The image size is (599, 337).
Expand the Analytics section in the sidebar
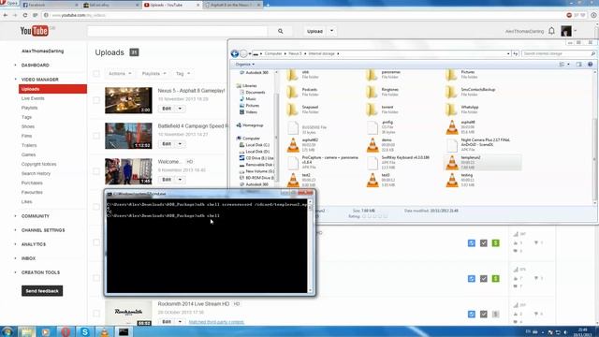click(x=34, y=244)
